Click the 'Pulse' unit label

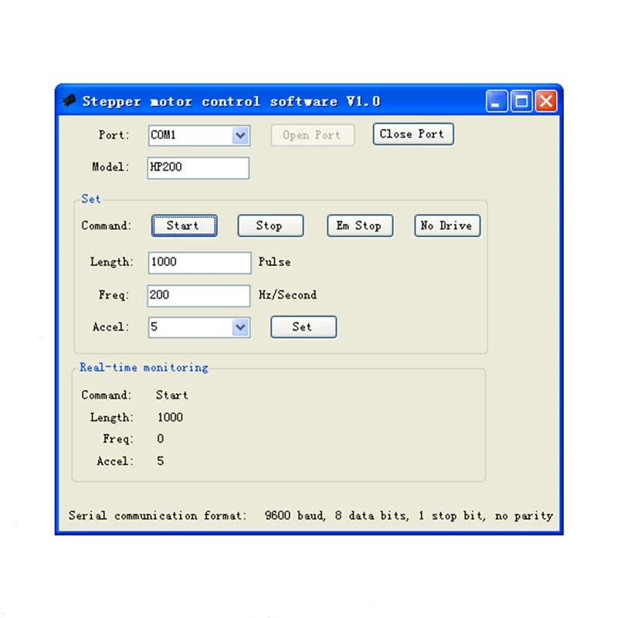coord(274,262)
